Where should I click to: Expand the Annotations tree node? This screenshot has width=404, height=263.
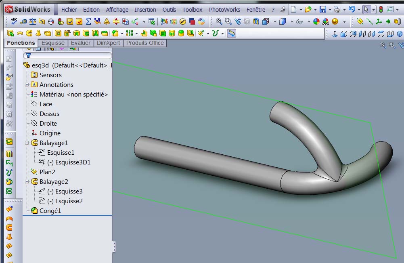(x=27, y=84)
